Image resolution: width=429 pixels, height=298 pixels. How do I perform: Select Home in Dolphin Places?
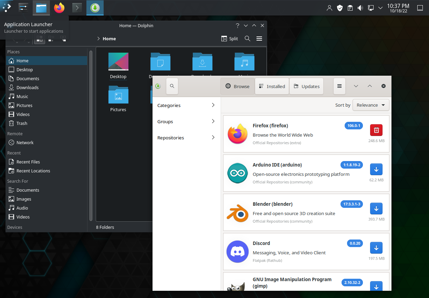[46, 61]
